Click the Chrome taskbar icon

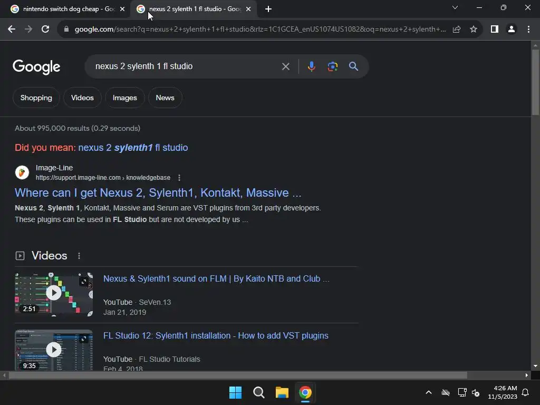(305, 392)
